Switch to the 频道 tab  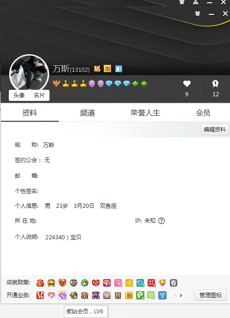87,113
